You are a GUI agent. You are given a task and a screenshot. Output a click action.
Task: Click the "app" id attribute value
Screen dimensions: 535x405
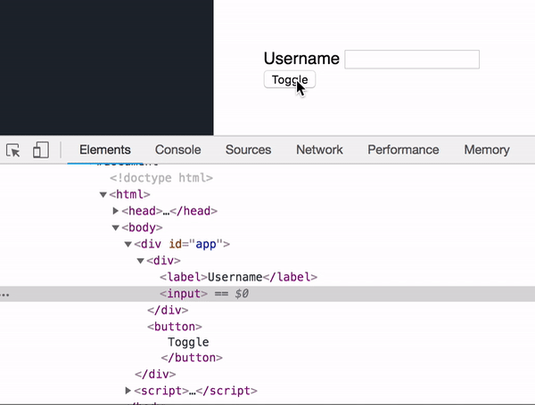pyautogui.click(x=206, y=244)
